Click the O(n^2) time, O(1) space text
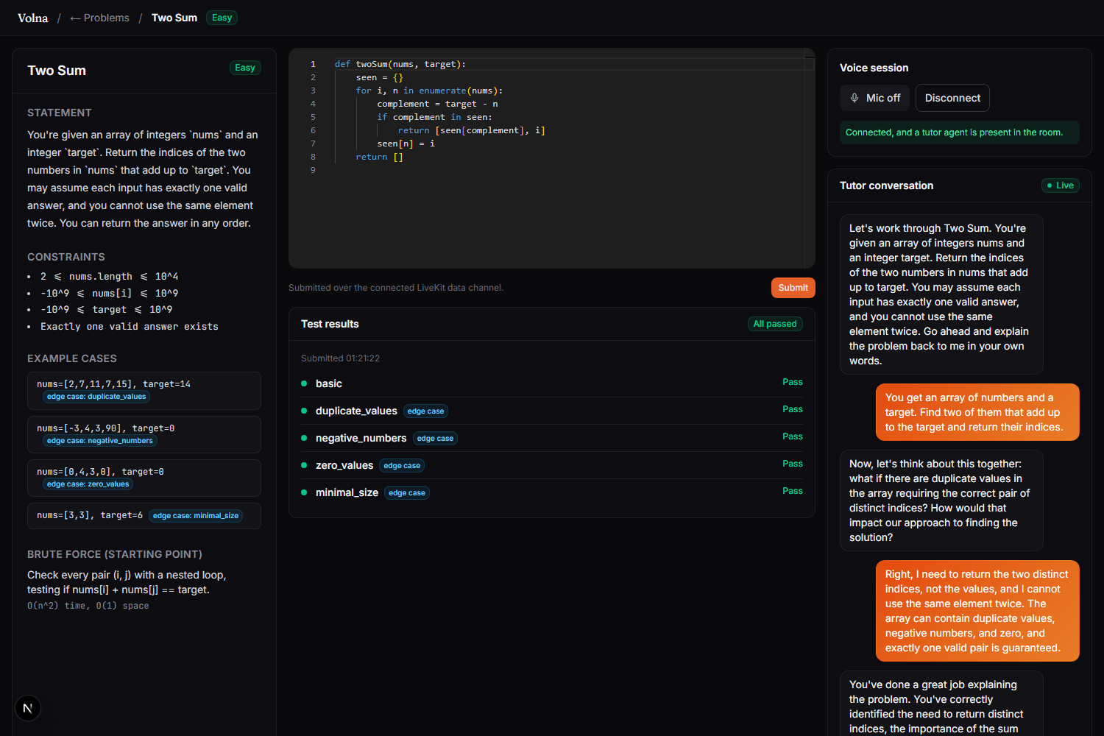The width and height of the screenshot is (1104, 736). tap(88, 606)
